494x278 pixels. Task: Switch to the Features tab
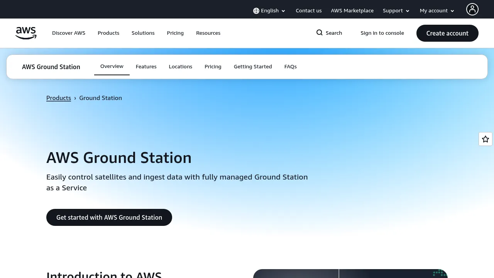(x=146, y=67)
